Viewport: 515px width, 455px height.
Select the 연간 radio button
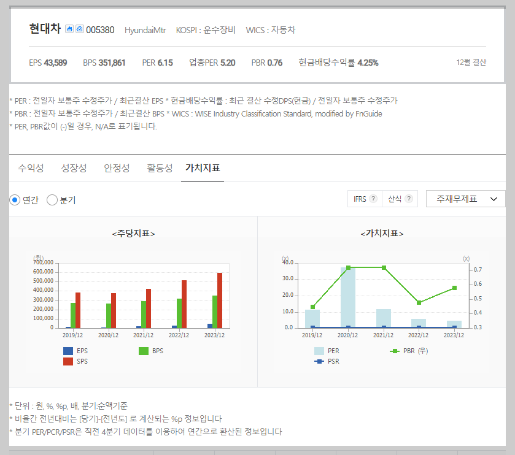15,200
